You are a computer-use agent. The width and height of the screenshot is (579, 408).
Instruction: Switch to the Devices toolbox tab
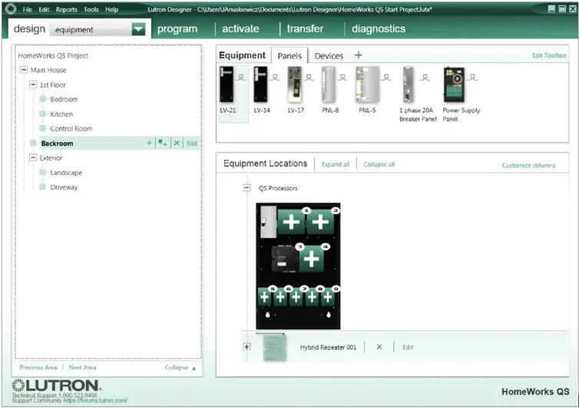coord(329,56)
